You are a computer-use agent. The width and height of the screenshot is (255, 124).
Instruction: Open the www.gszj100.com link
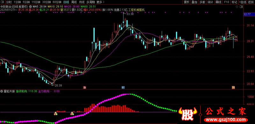click(x=226, y=120)
